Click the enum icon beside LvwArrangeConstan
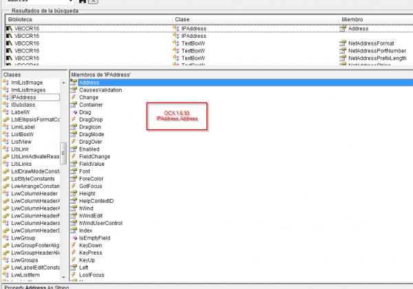The height and width of the screenshot is (289, 413). [6, 186]
